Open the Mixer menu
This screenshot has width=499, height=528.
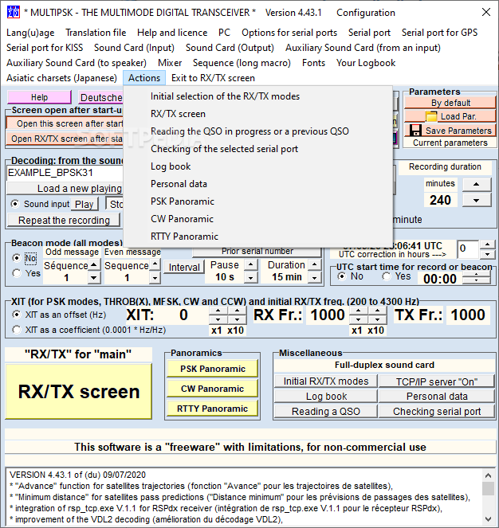point(170,63)
